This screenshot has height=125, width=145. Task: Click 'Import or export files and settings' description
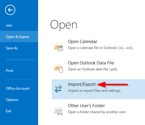(95, 91)
